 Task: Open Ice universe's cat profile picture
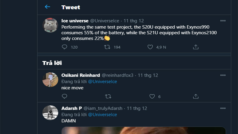click(50, 25)
